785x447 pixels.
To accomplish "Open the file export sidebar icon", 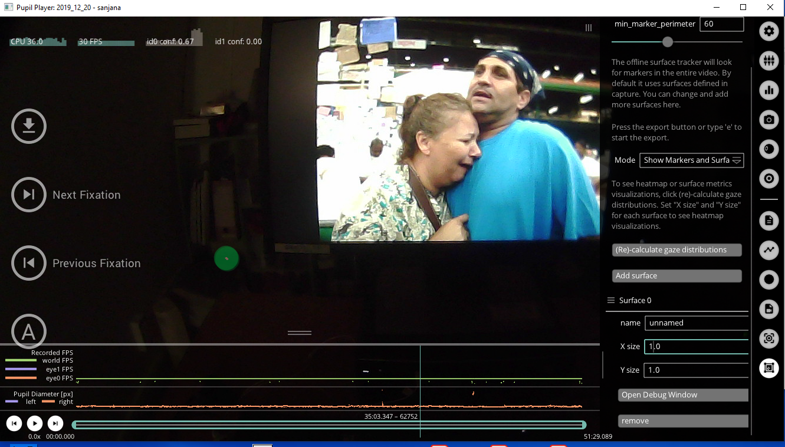I will point(768,309).
